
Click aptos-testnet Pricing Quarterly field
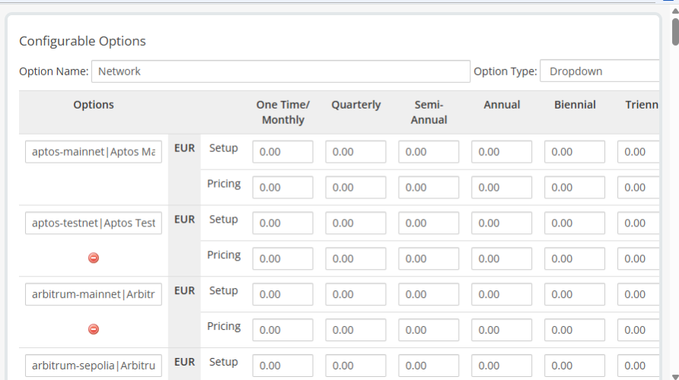click(x=356, y=259)
